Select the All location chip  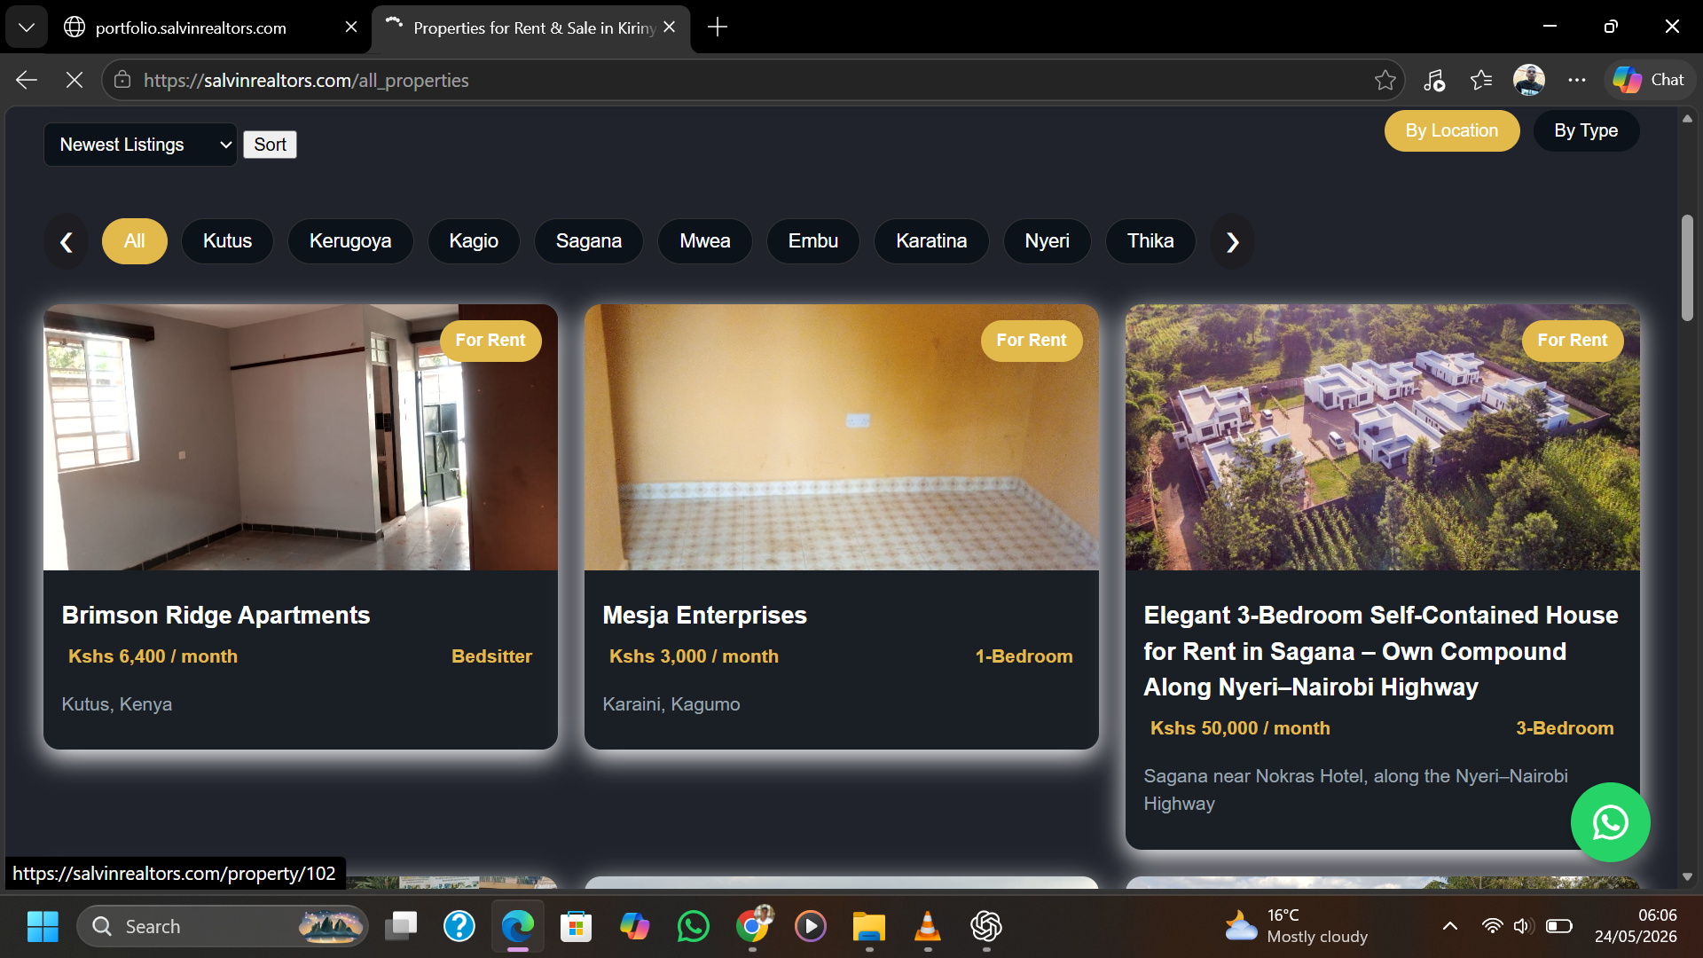click(x=135, y=241)
